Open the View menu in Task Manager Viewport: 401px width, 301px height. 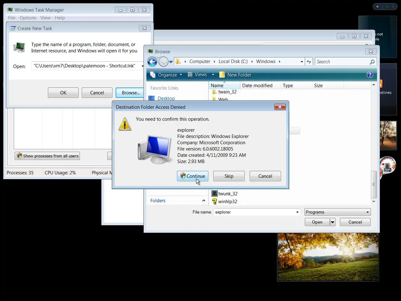[x=45, y=18]
